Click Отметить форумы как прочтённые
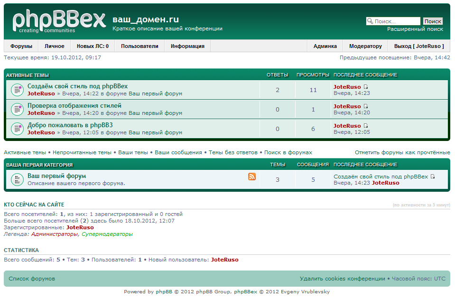 402,152
